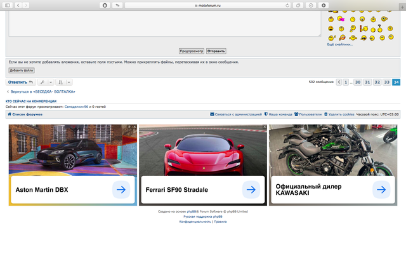Toggle the Safari sidebar button
406x254 pixels.
[x=7, y=4]
